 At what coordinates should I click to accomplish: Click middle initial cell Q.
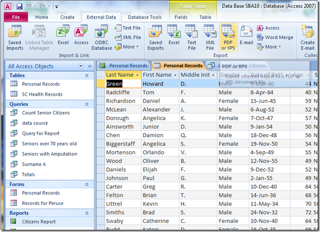point(198,135)
